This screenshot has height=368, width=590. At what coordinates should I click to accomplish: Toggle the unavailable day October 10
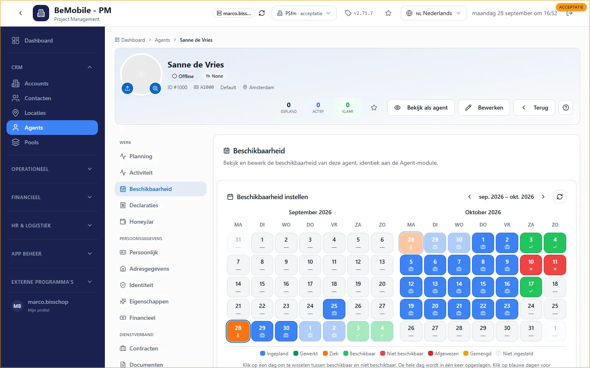click(x=531, y=265)
